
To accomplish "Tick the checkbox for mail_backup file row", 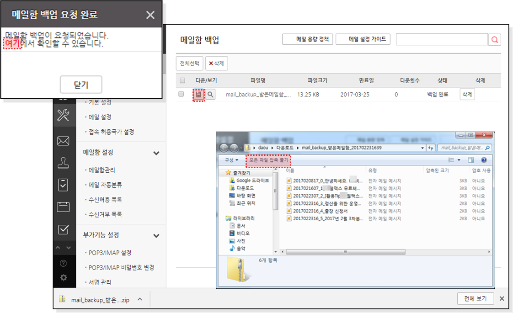I will 181,94.
